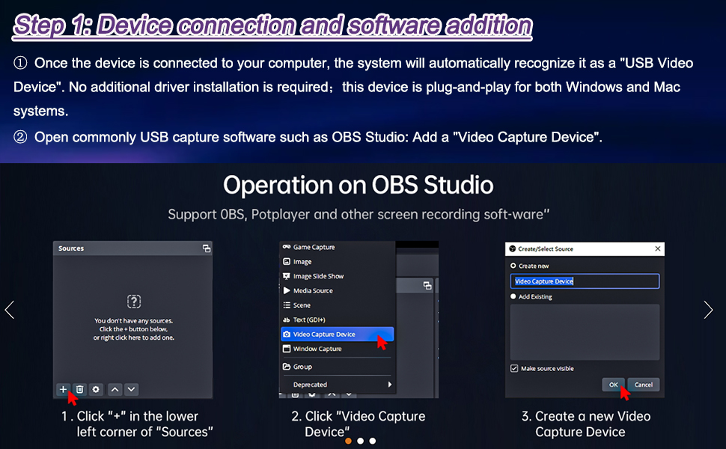
Task: Select the third carousel dot
Action: pyautogui.click(x=373, y=441)
